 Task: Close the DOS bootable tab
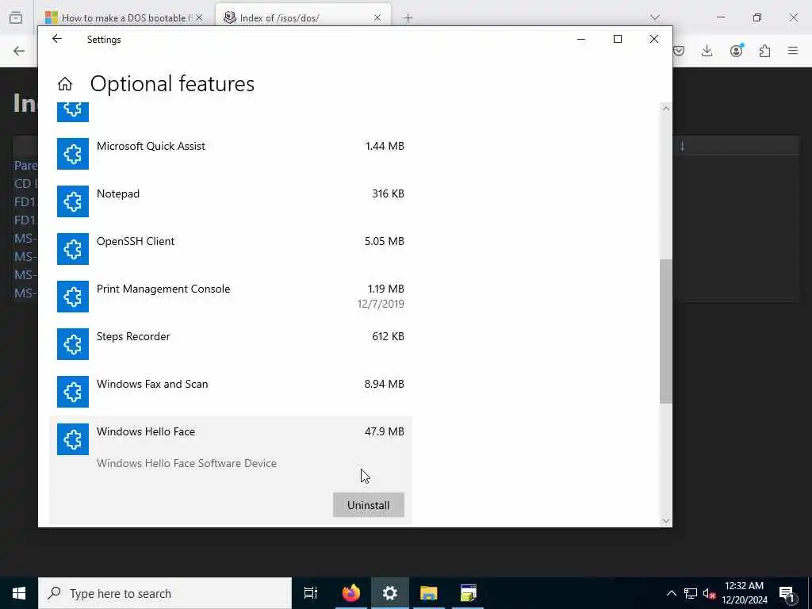point(199,17)
